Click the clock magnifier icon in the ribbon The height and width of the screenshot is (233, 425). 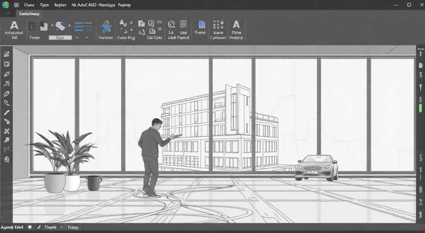click(171, 25)
